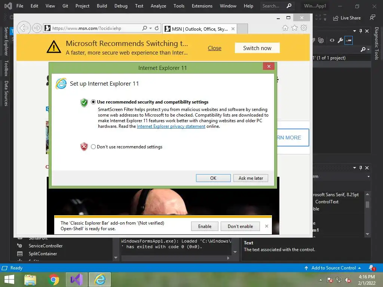The image size is (383, 287).
Task: Open the Extensions menu
Action: [x=202, y=6]
